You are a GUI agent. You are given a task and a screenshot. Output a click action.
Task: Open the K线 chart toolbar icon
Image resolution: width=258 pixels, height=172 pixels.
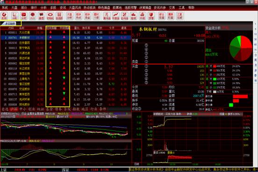(14, 16)
